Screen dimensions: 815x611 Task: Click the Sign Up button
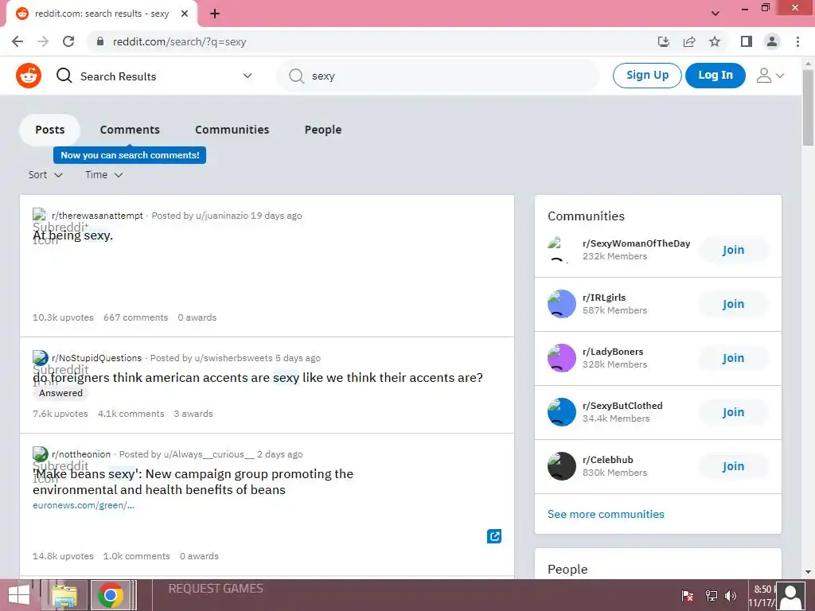tap(647, 76)
